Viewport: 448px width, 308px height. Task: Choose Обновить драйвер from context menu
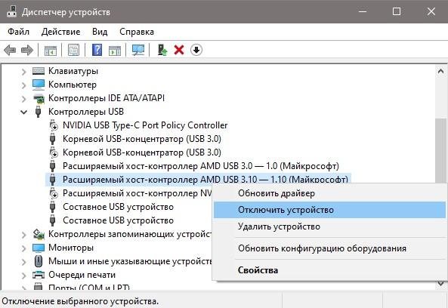point(329,193)
